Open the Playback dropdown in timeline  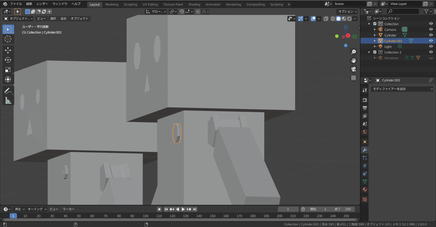(x=19, y=209)
